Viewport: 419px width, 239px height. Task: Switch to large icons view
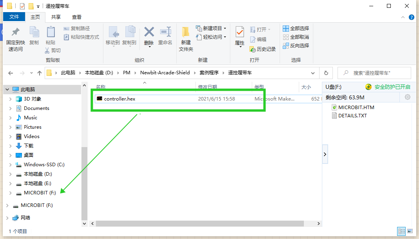pyautogui.click(x=410, y=231)
